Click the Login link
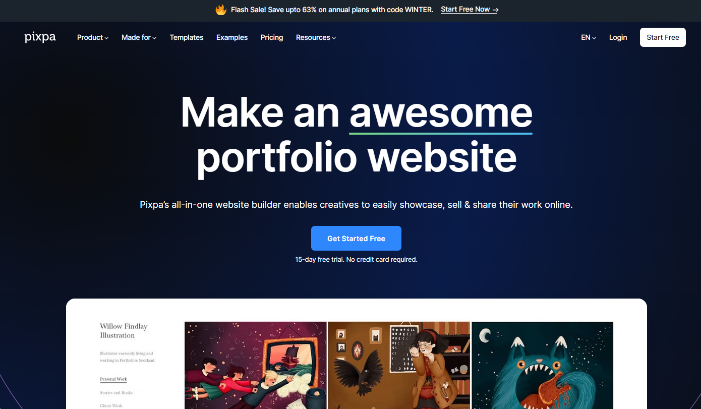The height and width of the screenshot is (409, 701). tap(618, 37)
